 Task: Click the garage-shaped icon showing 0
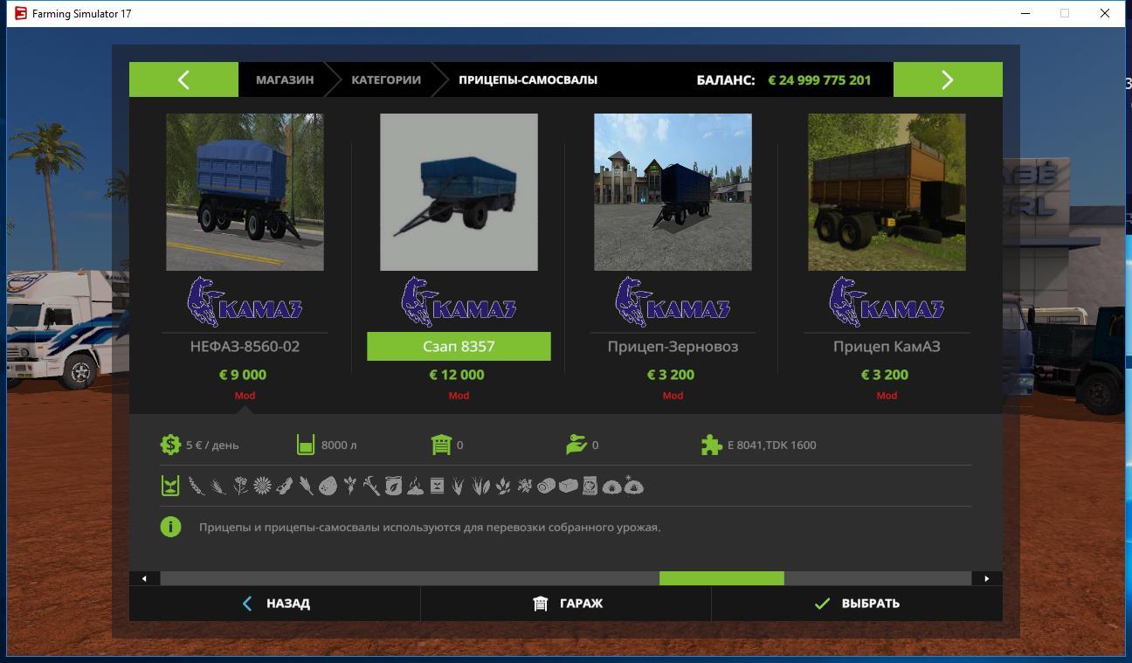[441, 445]
